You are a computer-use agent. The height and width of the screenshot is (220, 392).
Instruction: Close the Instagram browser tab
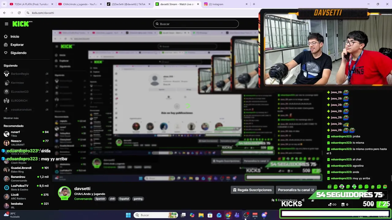[247, 4]
